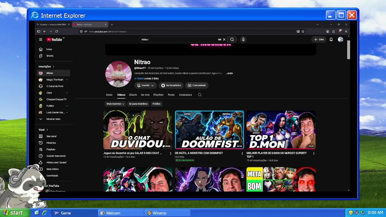Viewport: 386px width, 217px height.
Task: Open the YouTube notifications bell
Action: [x=331, y=39]
